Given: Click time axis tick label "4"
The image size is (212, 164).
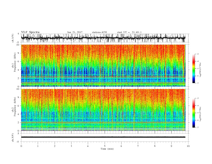Looking at the screenshot, I should 88,146.
